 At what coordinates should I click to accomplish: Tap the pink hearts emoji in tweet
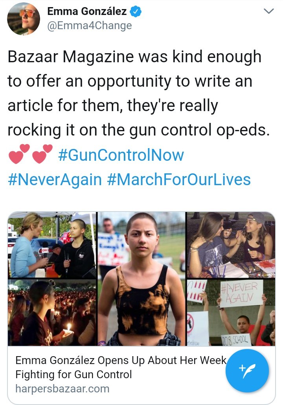tap(30, 154)
